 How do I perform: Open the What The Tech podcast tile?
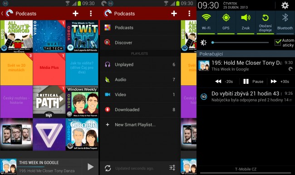(49, 36)
